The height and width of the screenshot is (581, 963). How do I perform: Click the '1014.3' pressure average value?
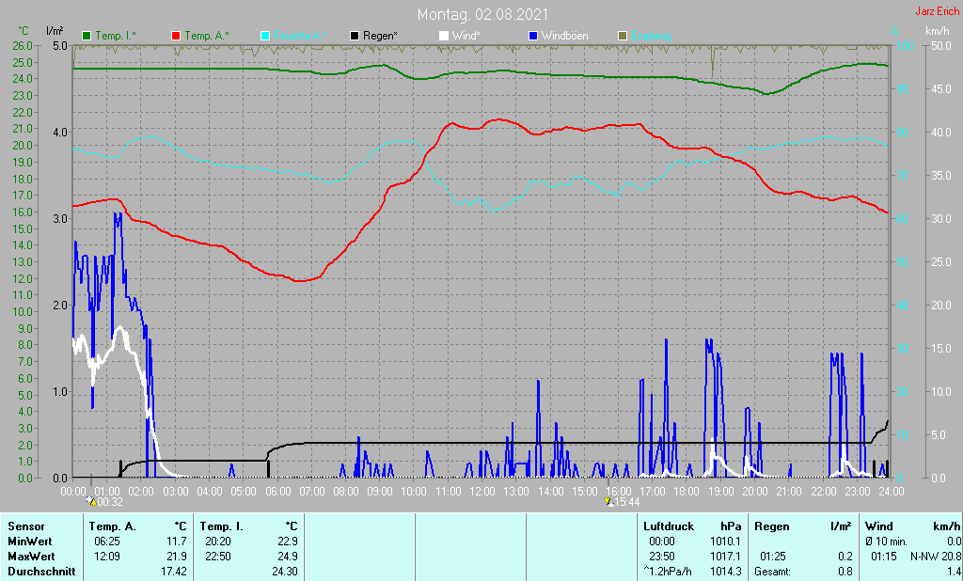point(725,572)
